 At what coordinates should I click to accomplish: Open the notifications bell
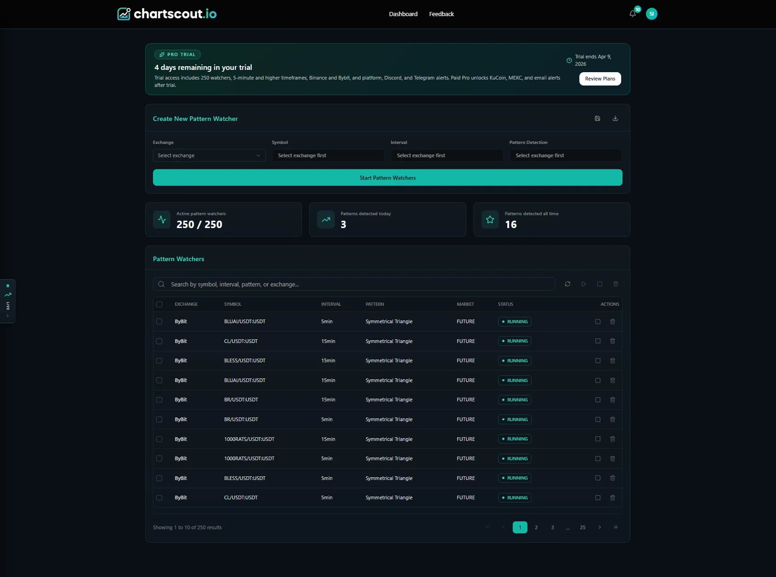[x=633, y=14]
